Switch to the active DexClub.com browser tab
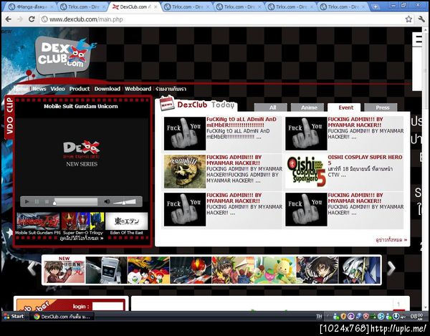 pyautogui.click(x=135, y=7)
